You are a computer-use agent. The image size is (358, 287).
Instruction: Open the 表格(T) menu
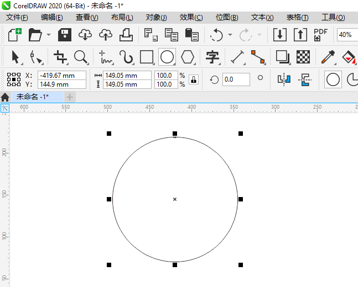tap(298, 17)
